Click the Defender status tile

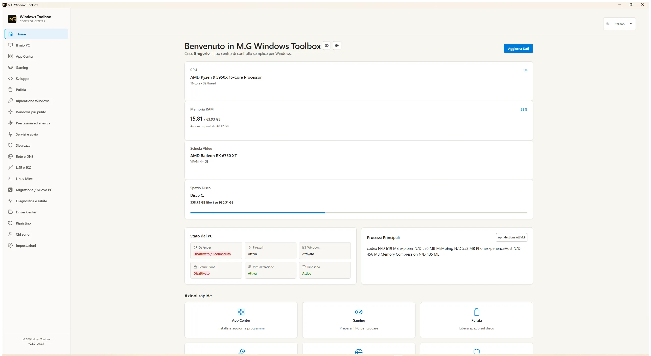(216, 251)
